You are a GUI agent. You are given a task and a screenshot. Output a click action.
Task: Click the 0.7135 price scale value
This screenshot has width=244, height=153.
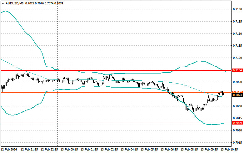point(237,46)
